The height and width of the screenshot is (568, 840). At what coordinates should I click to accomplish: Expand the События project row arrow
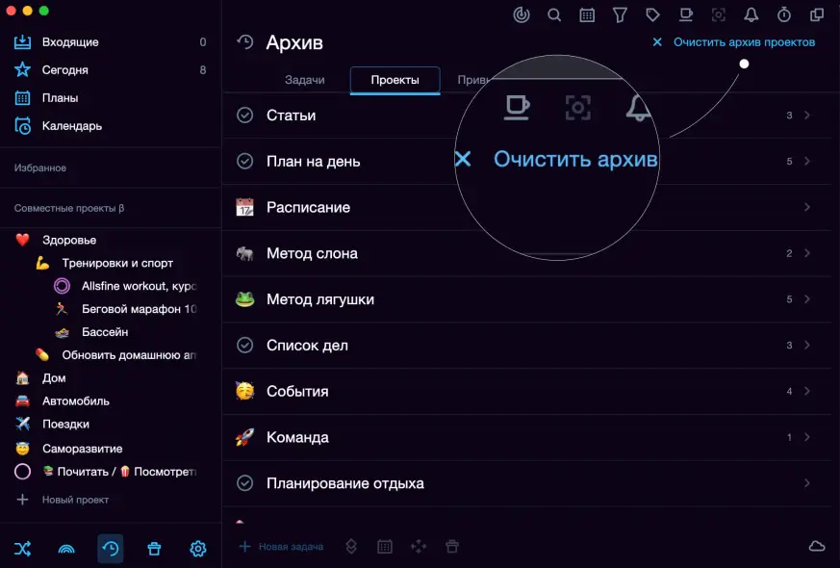pyautogui.click(x=806, y=392)
